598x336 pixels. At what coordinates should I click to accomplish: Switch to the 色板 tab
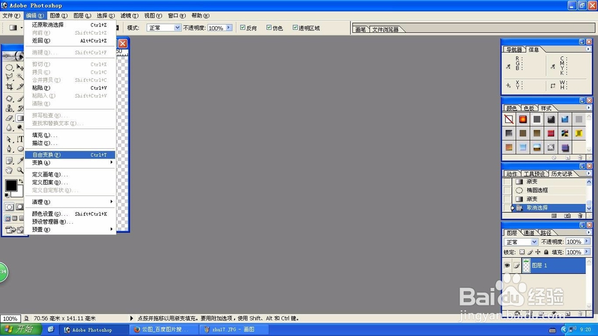tap(529, 108)
